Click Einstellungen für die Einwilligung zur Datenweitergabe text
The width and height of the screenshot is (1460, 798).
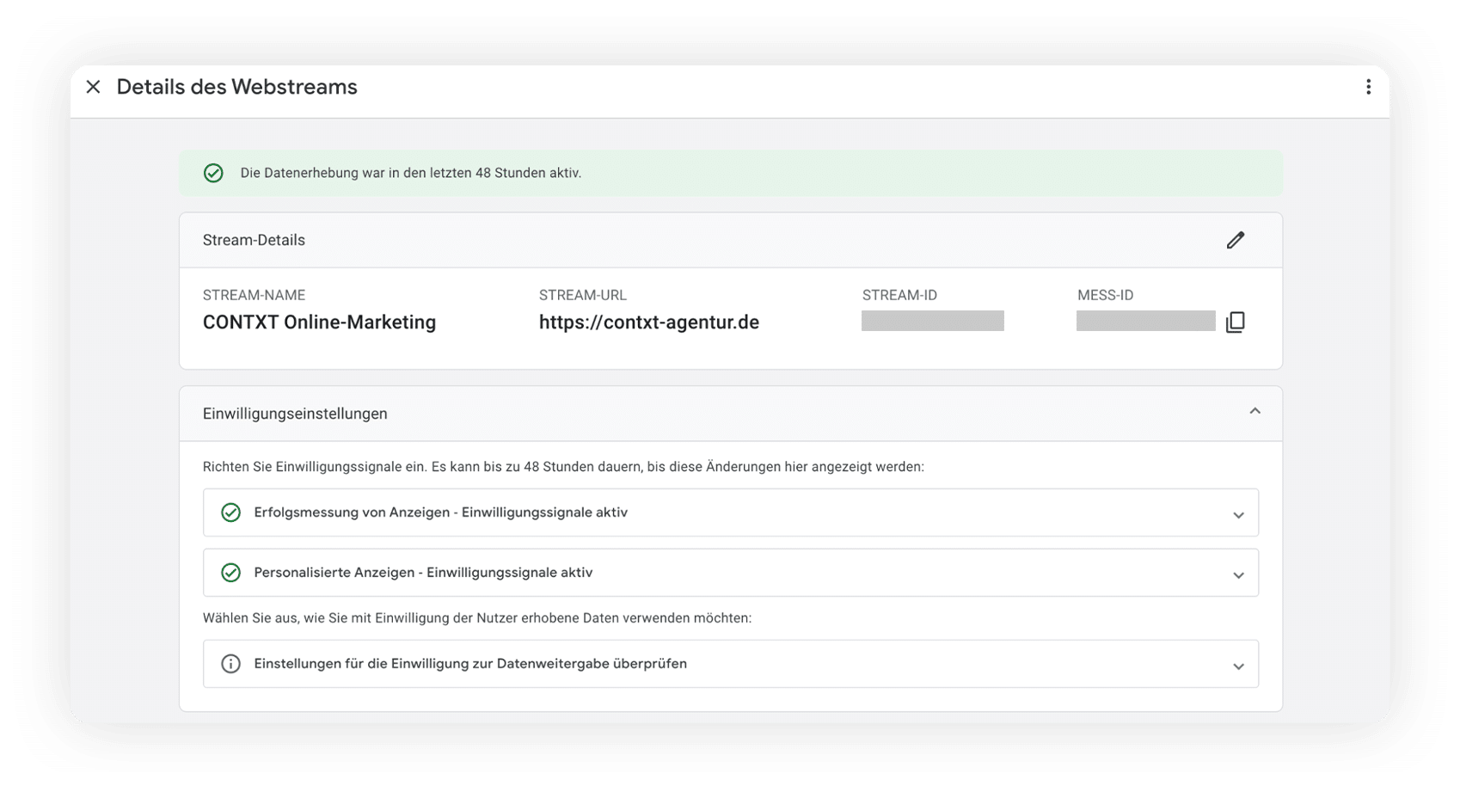pyautogui.click(x=470, y=664)
